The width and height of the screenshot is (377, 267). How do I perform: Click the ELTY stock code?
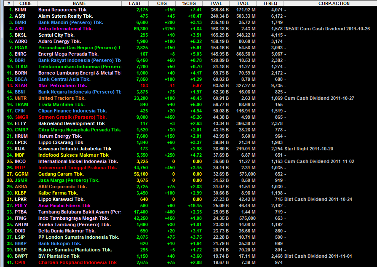(20, 123)
